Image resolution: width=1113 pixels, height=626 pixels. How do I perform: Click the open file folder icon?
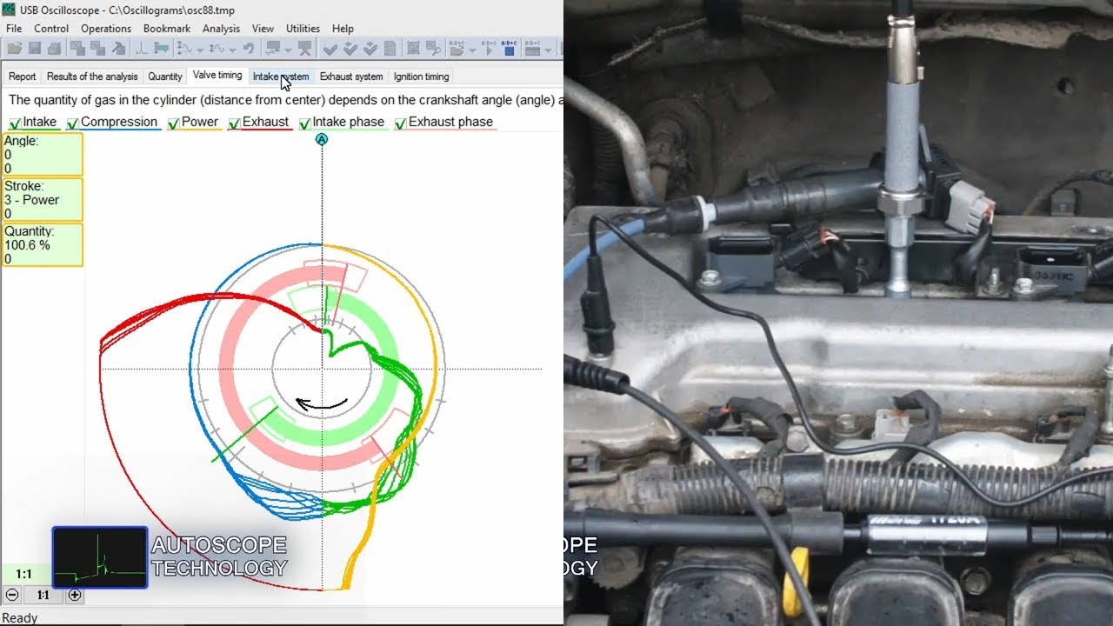point(15,48)
